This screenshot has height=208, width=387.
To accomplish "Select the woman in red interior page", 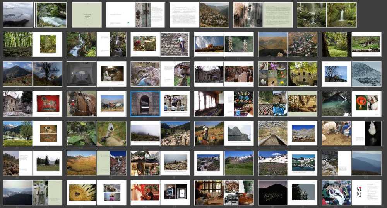I will [145, 193].
